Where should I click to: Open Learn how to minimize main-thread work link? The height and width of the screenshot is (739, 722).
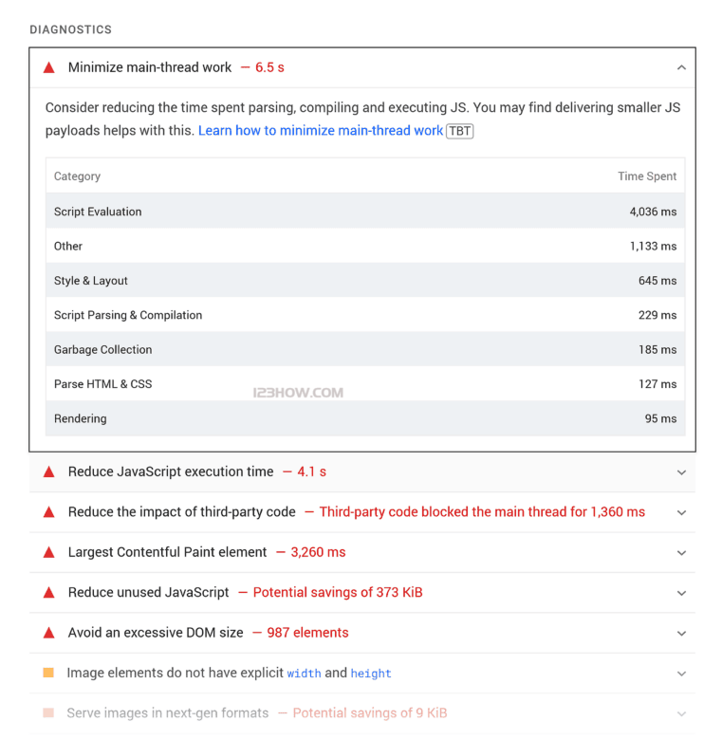click(x=321, y=131)
